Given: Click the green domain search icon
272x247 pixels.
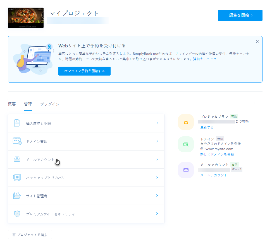Looking at the screenshot, I should coord(186,144).
